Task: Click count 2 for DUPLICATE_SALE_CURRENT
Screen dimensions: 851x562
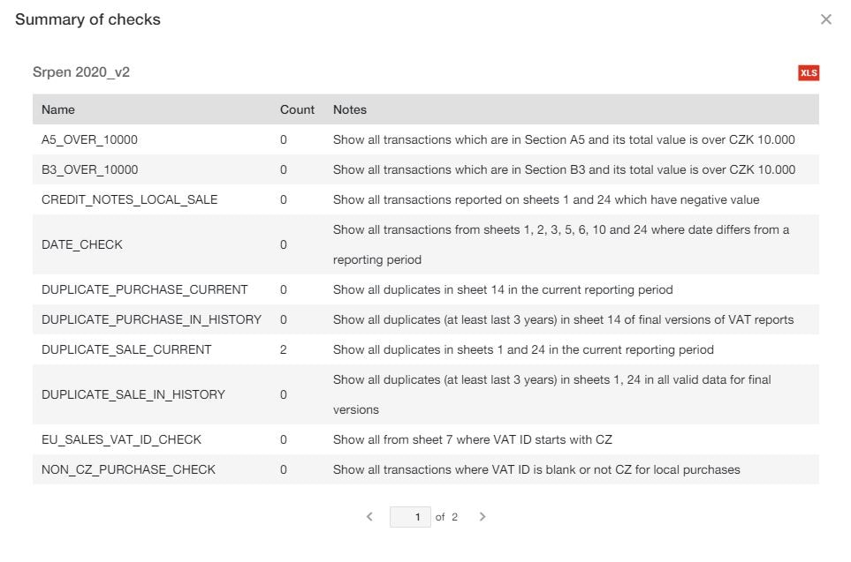Action: (284, 349)
